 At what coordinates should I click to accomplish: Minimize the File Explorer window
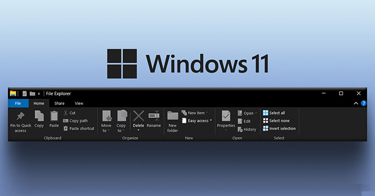click(x=324, y=93)
